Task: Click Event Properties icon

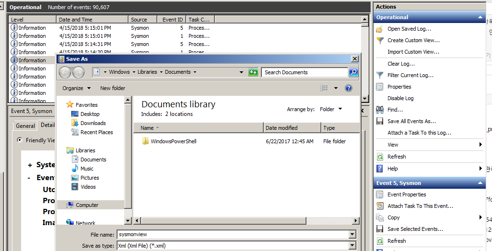Action: (x=380, y=194)
